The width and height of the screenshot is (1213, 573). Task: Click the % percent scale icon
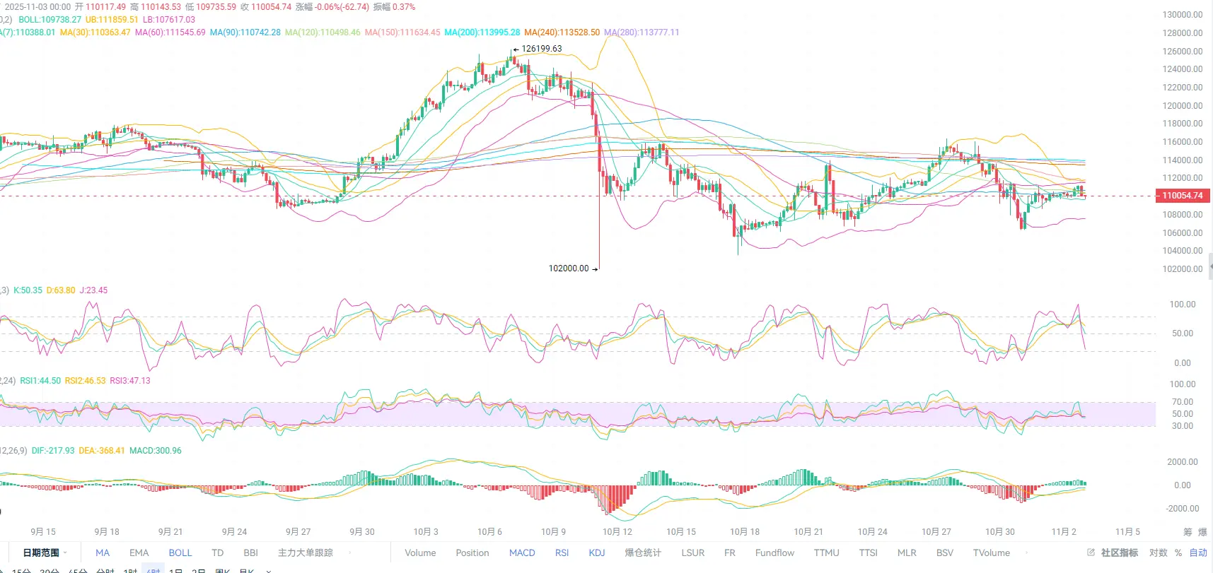(x=1178, y=553)
